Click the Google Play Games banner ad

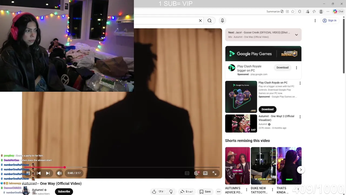coord(263,54)
